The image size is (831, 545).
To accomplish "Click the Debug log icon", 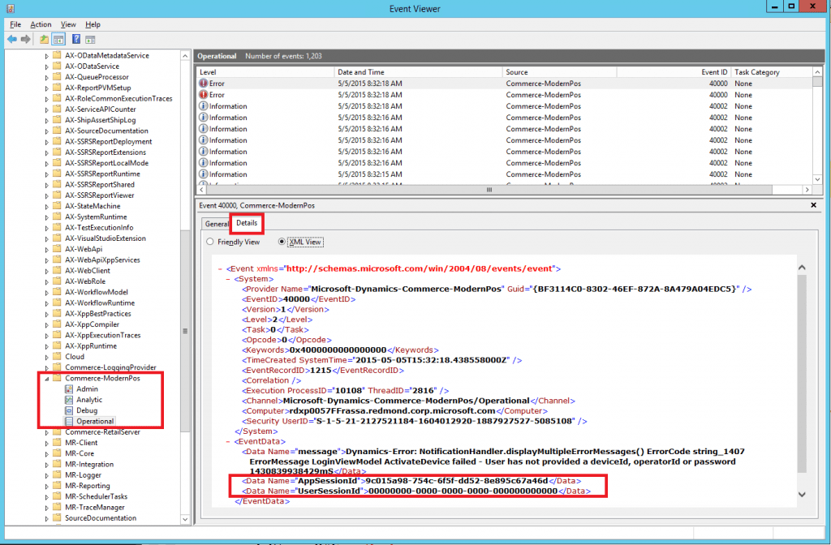I will (69, 410).
